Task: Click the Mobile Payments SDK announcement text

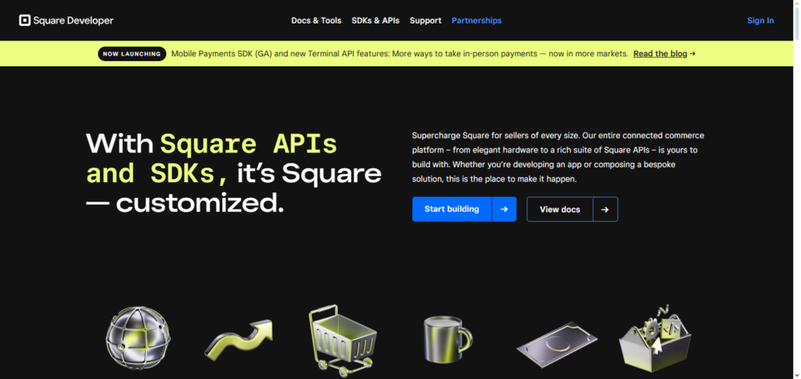Action: click(x=400, y=54)
